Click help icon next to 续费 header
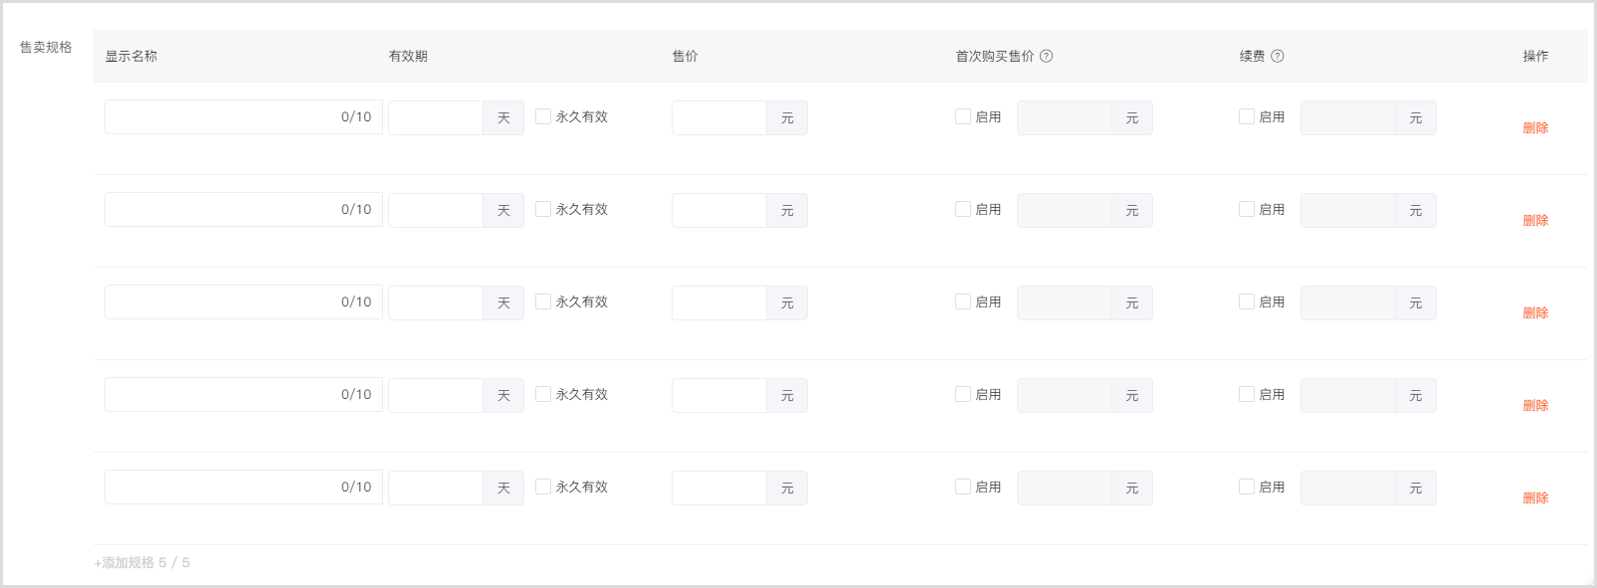The width and height of the screenshot is (1597, 588). (1278, 57)
